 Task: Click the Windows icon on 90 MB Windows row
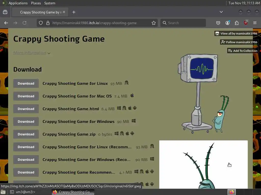click(134, 121)
